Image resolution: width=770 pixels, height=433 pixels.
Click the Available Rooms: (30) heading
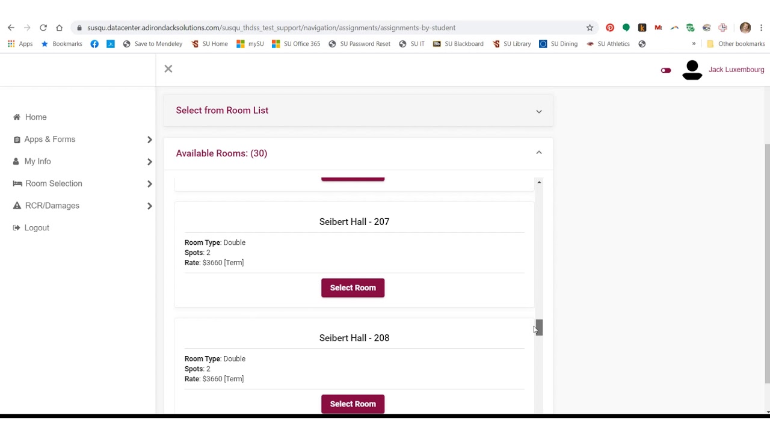221,153
